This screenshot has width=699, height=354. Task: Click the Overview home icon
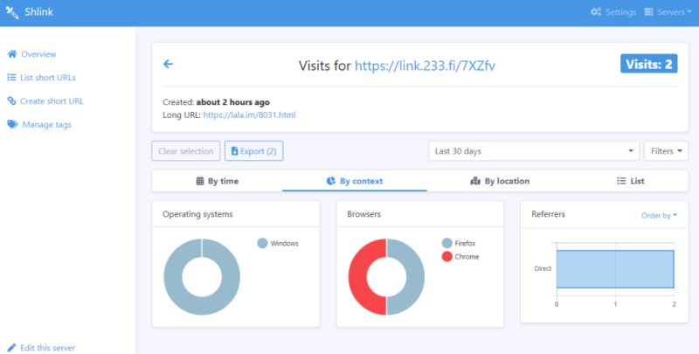(x=12, y=54)
